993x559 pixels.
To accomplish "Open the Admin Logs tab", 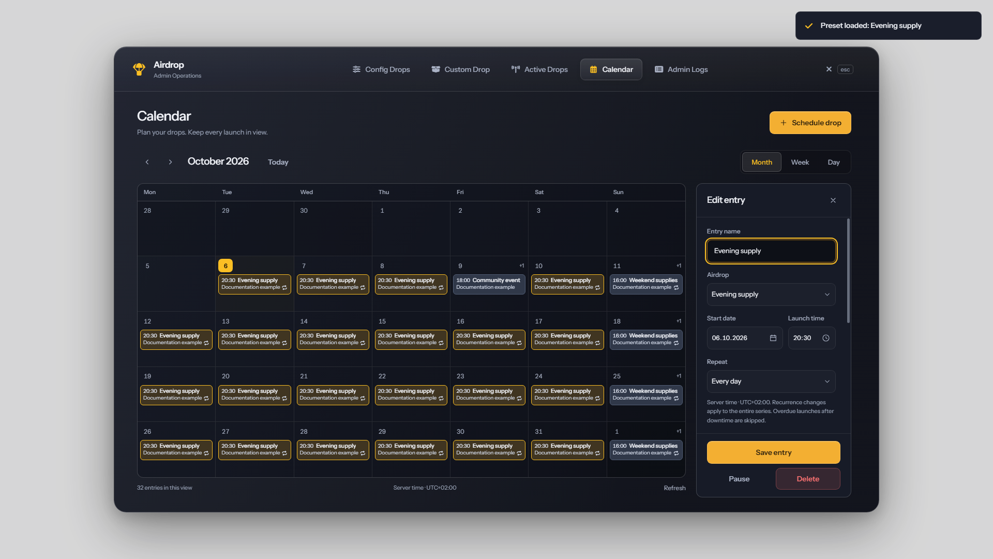I will coord(681,69).
